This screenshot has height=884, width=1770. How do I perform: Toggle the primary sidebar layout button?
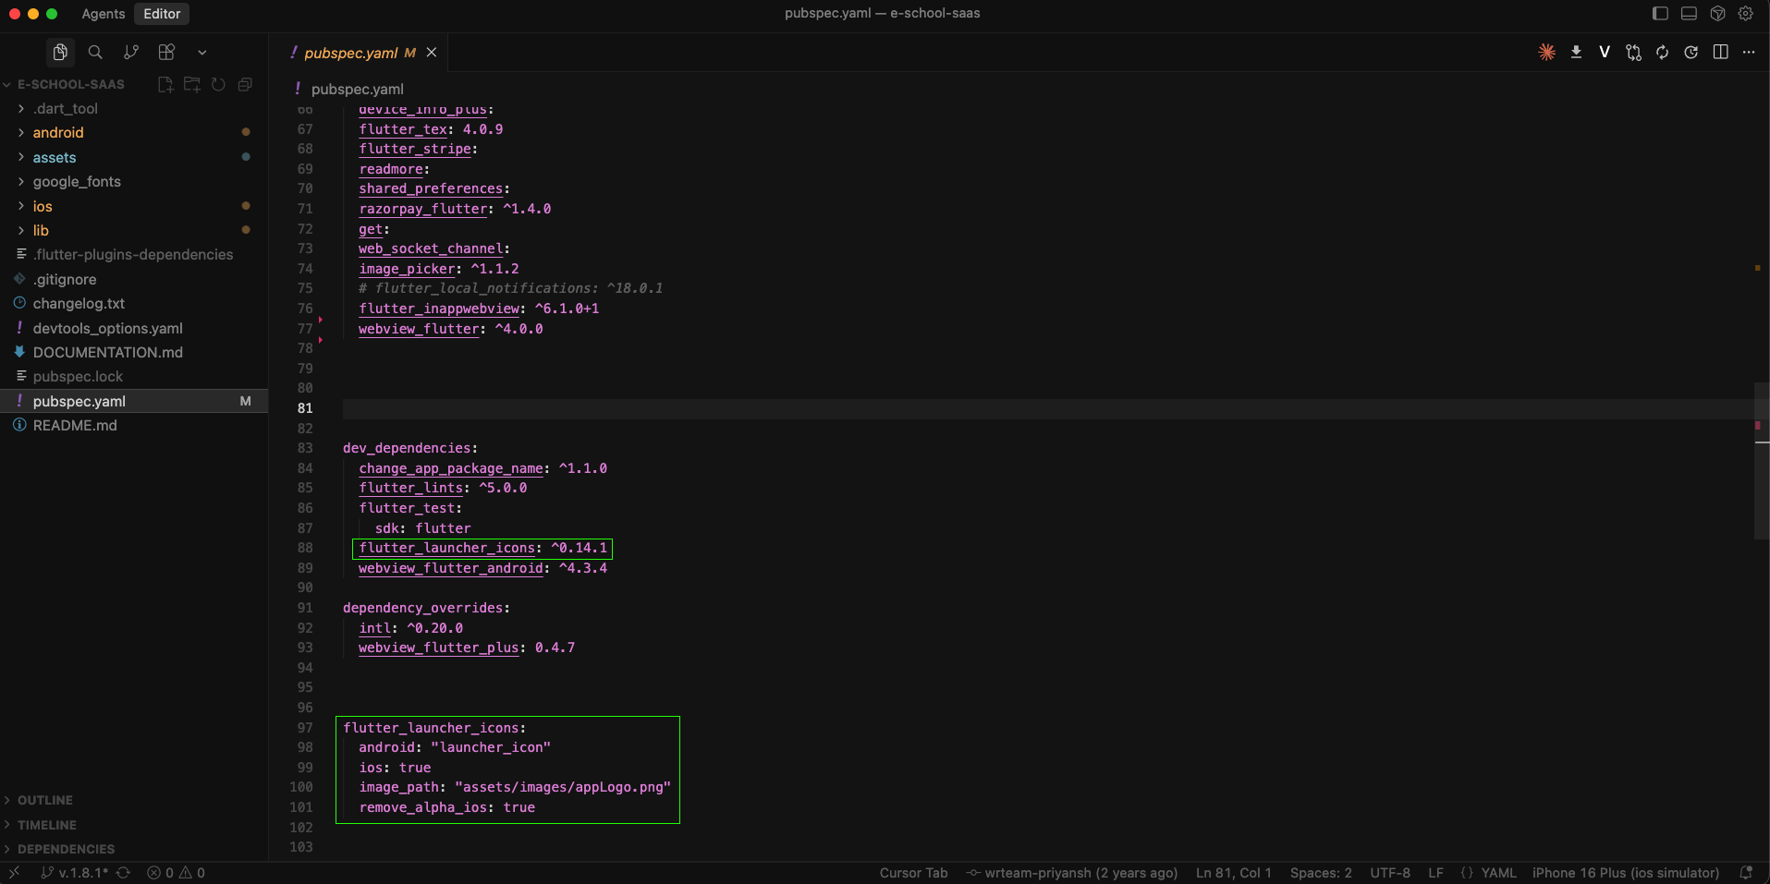pos(1660,14)
